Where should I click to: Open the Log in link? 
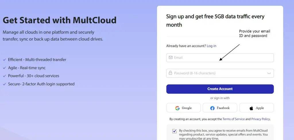212,46
